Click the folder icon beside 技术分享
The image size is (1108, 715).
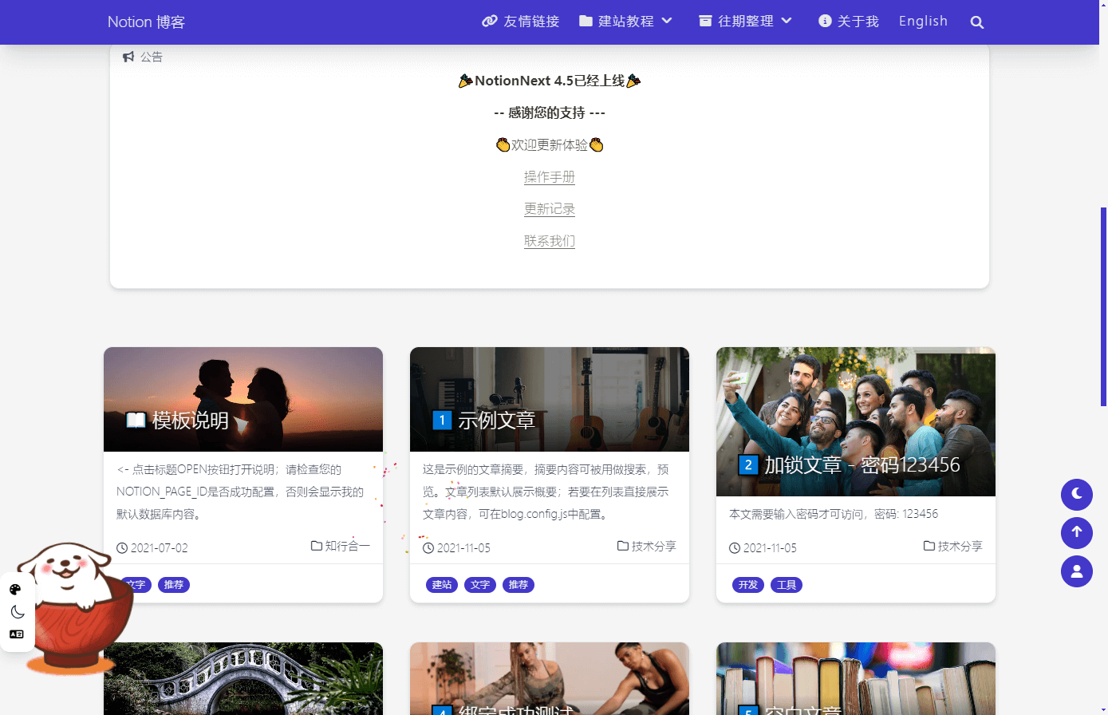pos(622,547)
